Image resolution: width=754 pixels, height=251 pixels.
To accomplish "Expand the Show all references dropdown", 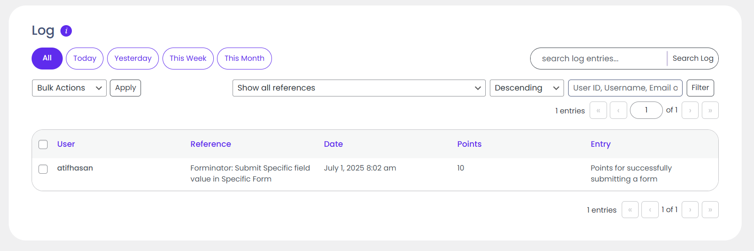I will (358, 88).
